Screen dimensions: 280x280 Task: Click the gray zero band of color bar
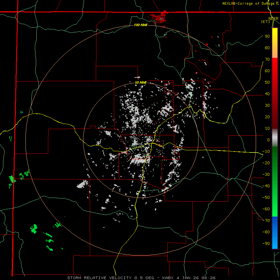[x=275, y=138]
